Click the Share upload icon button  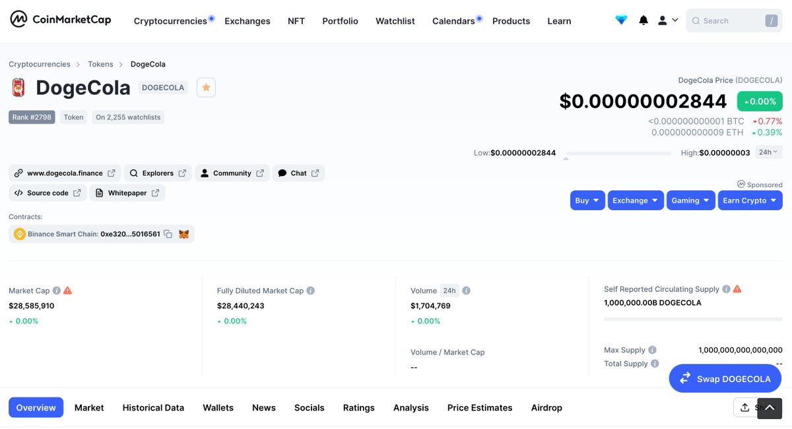click(x=745, y=407)
